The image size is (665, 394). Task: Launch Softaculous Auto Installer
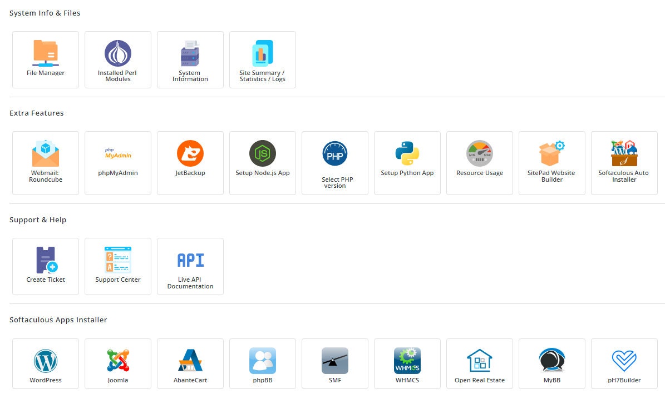pos(624,163)
